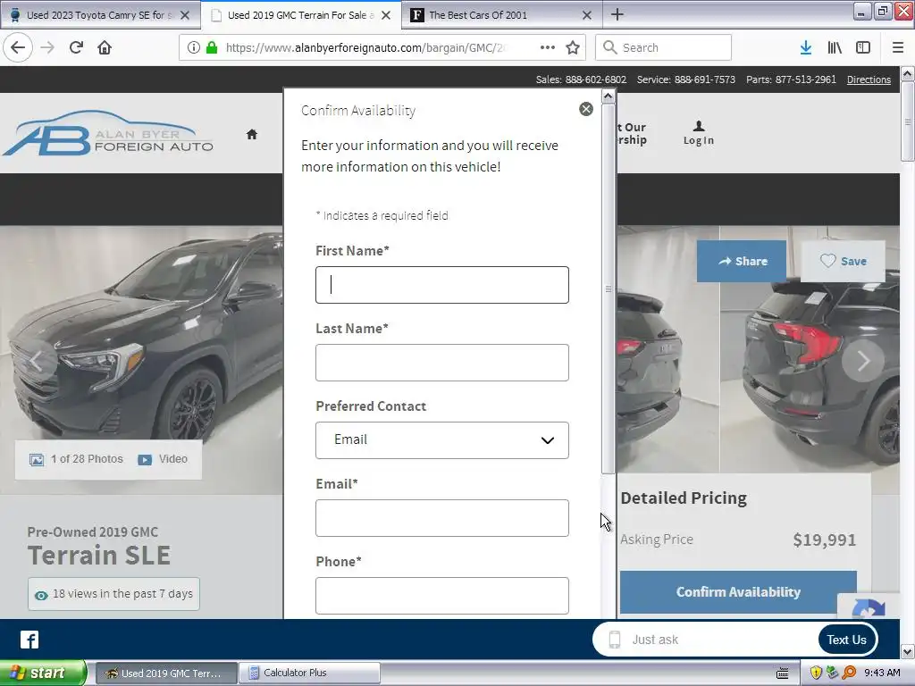Image resolution: width=915 pixels, height=686 pixels.
Task: Close the Toyota Camry SE tab
Action: (x=185, y=15)
